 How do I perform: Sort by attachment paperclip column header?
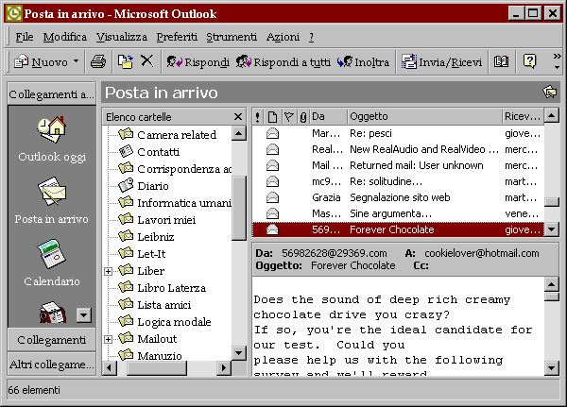click(x=302, y=116)
